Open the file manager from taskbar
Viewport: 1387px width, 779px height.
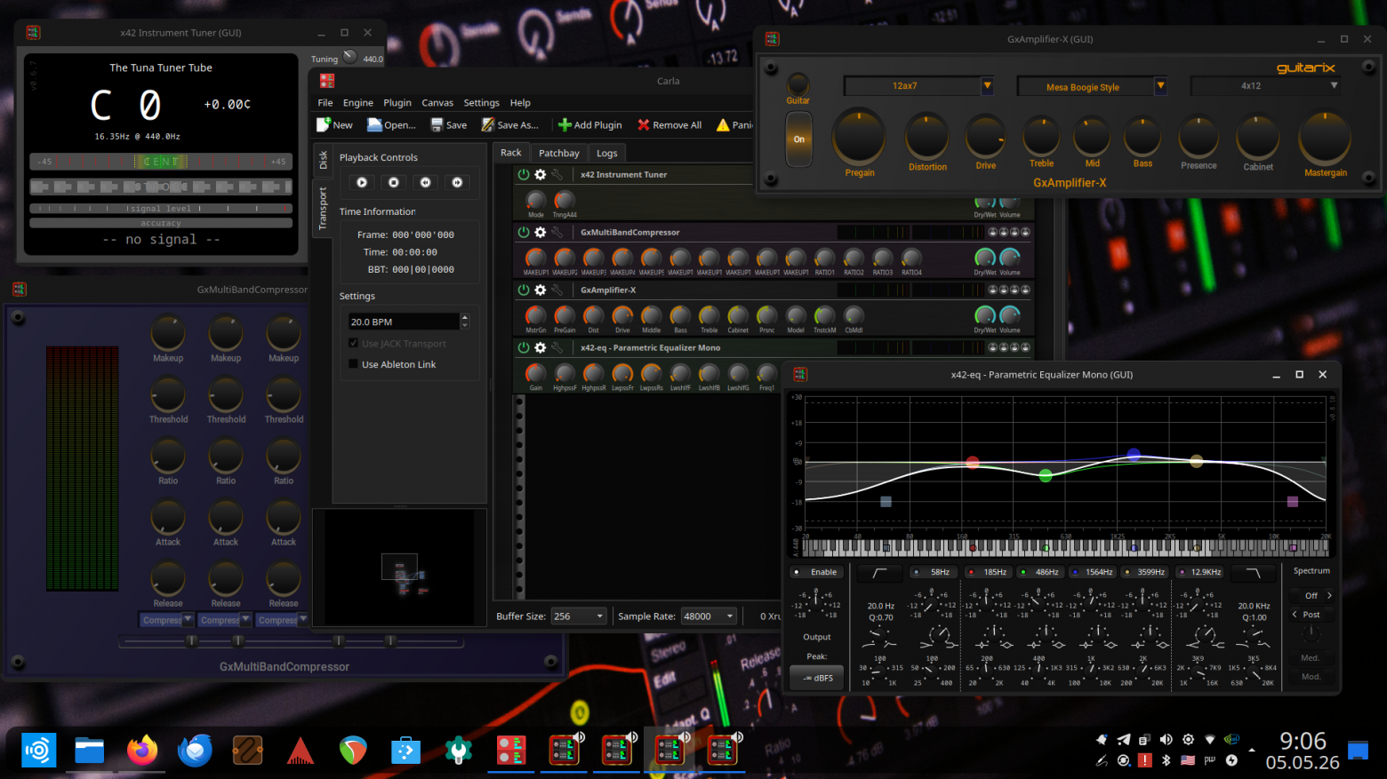pyautogui.click(x=90, y=751)
